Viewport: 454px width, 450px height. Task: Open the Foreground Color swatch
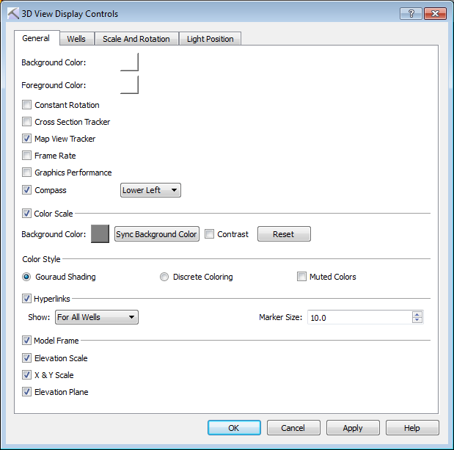pos(129,85)
